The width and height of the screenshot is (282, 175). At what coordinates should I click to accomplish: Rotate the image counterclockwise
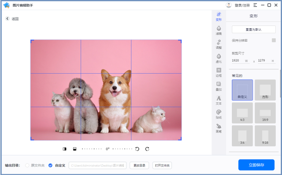[x=137, y=149]
